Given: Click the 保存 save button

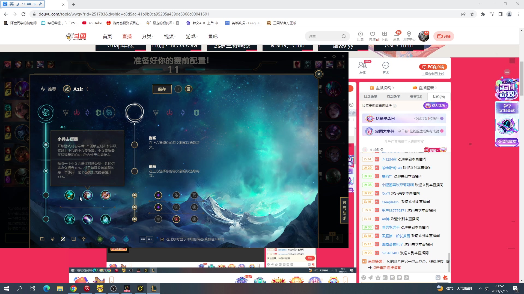Looking at the screenshot, I should [x=162, y=89].
